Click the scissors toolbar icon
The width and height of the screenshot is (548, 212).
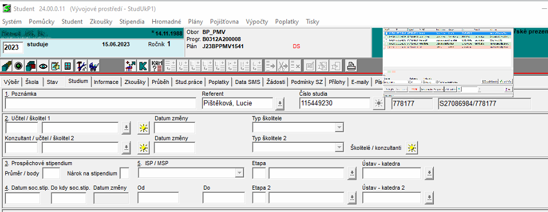pos(283,65)
